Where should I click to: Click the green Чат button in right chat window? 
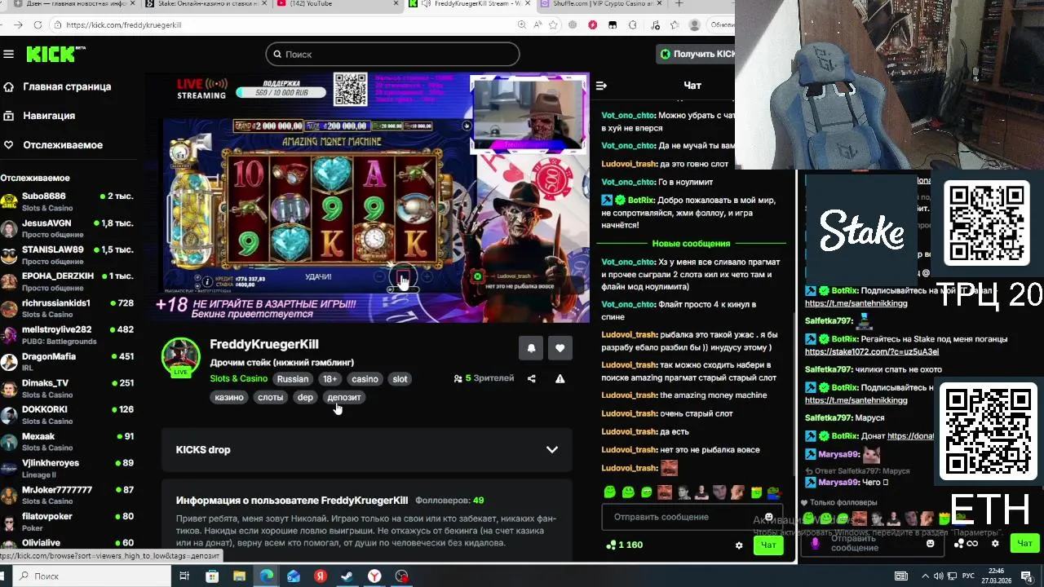coord(1024,543)
